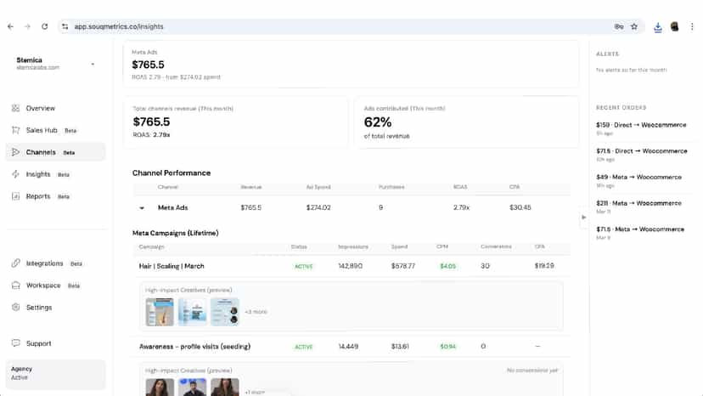Open the $159 Direct Woocommerce recent order
This screenshot has width=703, height=396.
tap(641, 128)
